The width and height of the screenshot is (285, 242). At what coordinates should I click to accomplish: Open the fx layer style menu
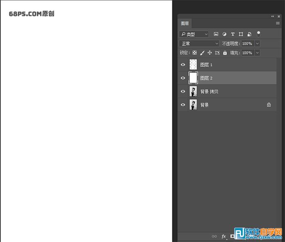224,236
